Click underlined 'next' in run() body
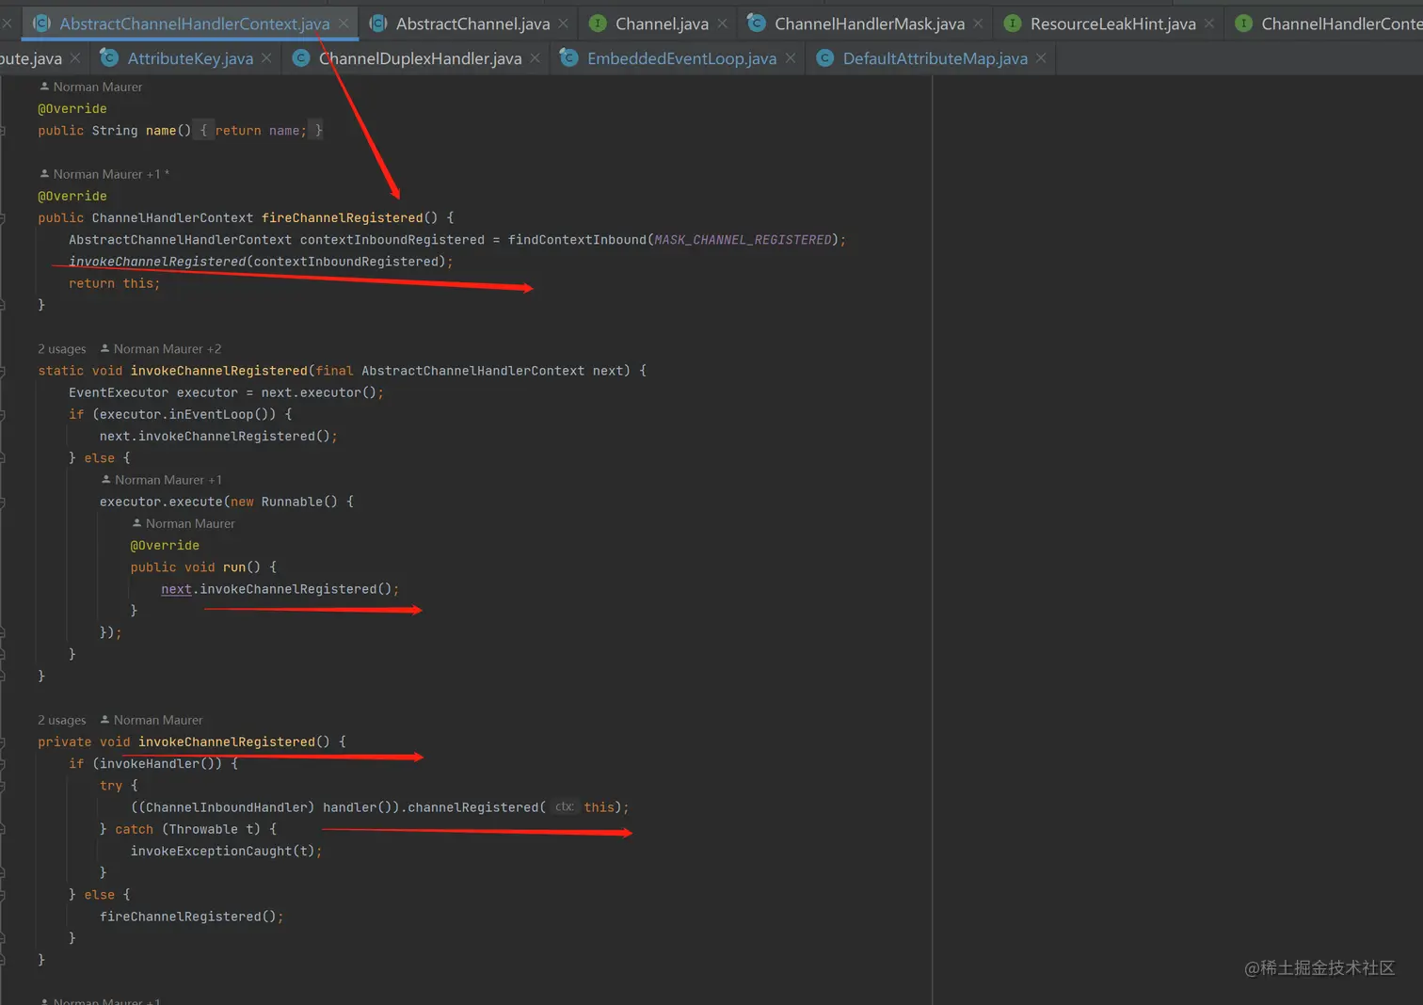 tap(176, 589)
